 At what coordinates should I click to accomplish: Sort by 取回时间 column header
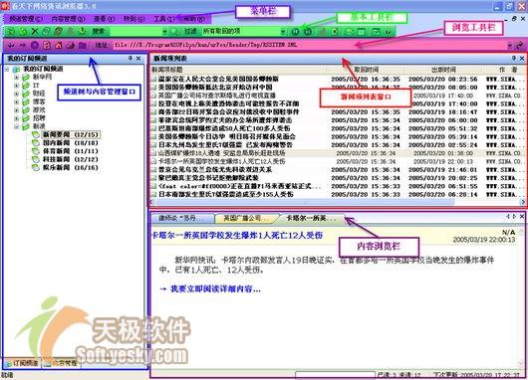(366, 70)
